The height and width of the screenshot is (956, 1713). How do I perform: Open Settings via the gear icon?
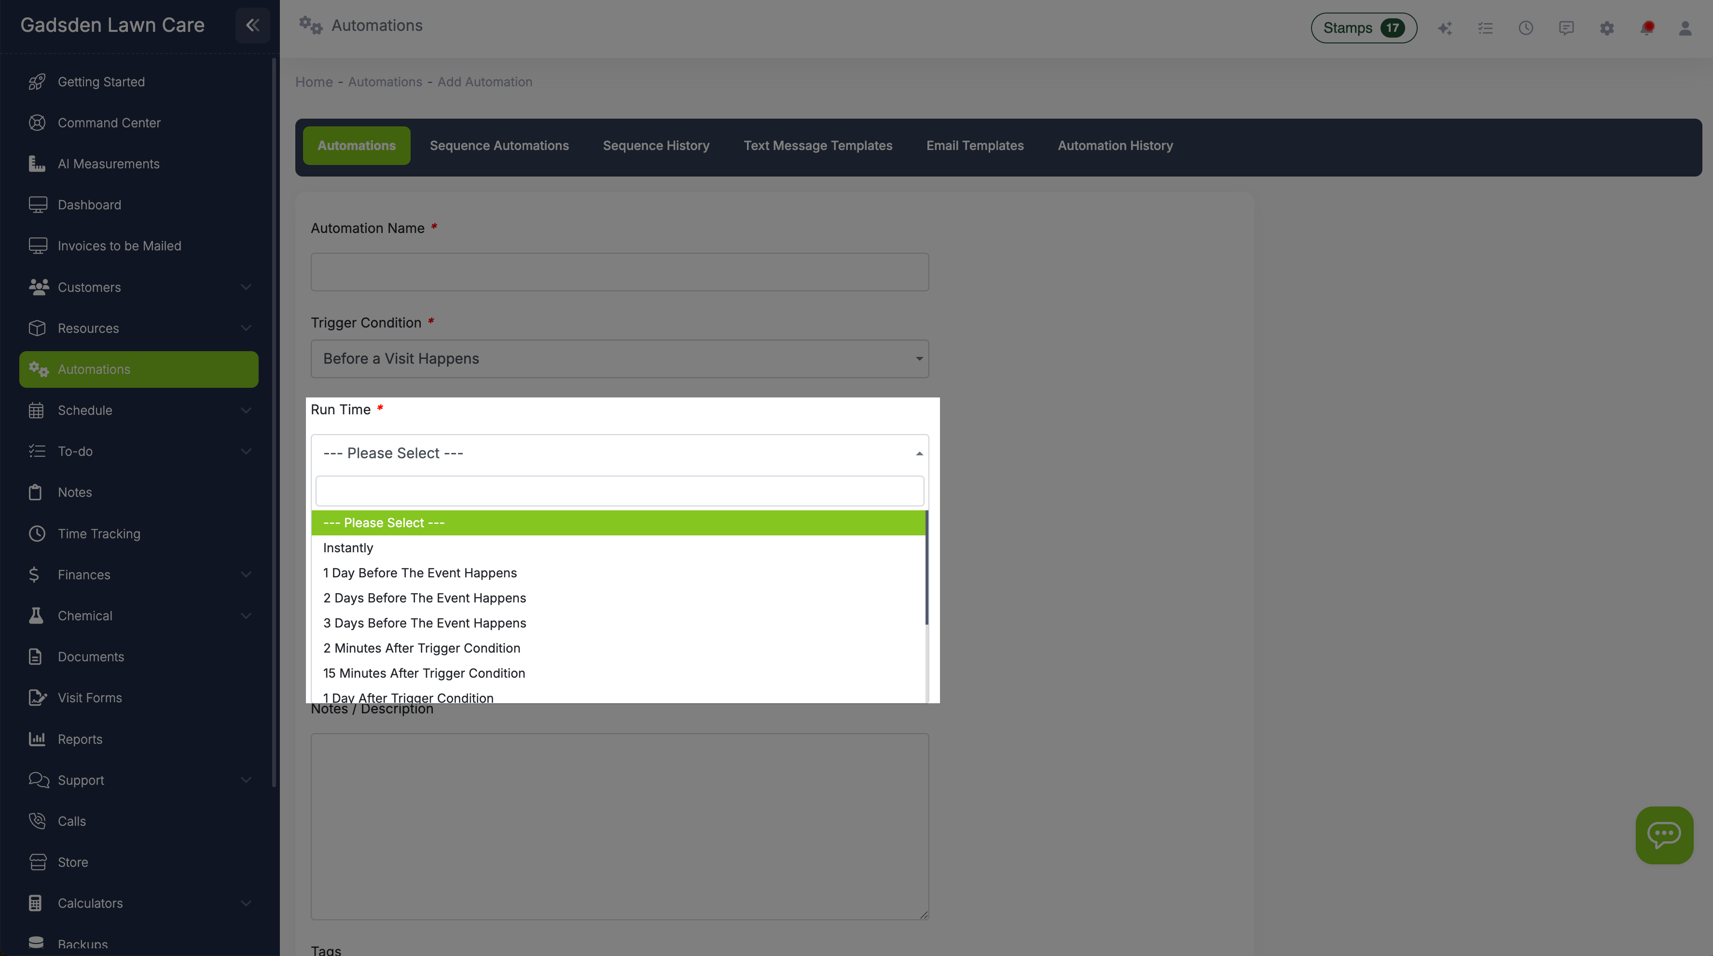pyautogui.click(x=1607, y=28)
